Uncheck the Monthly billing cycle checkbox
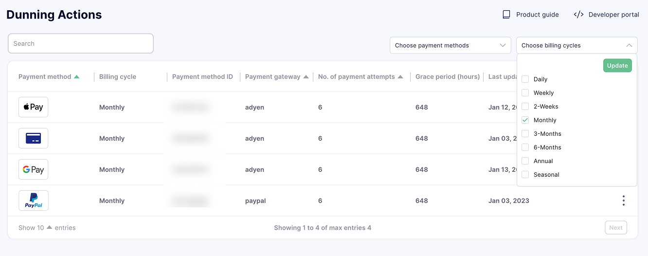The width and height of the screenshot is (648, 256). pyautogui.click(x=525, y=120)
